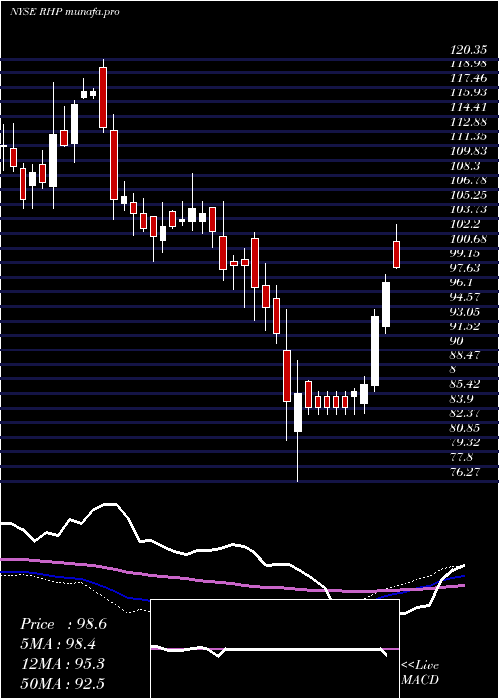Click the Price : 98.6 readout

(63, 624)
